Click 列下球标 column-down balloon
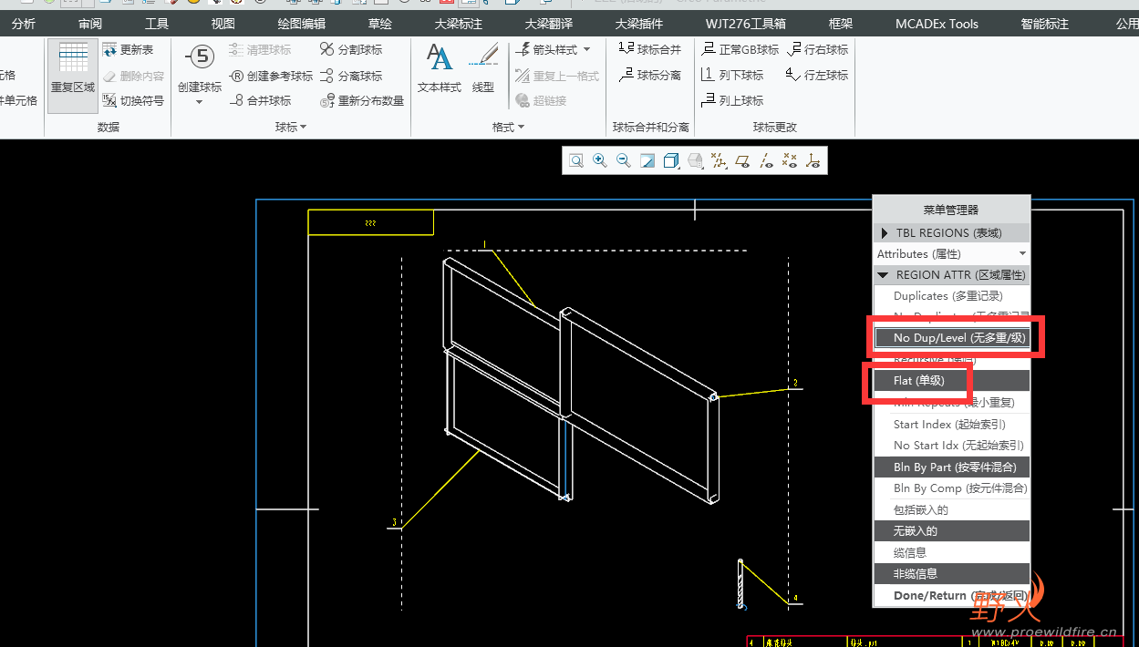This screenshot has height=647, width=1139. [x=732, y=75]
